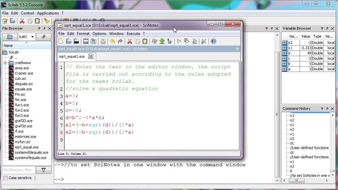Image resolution: width=338 pixels, height=190 pixels.
Task: Expand the учебники folder
Action: click(5, 63)
